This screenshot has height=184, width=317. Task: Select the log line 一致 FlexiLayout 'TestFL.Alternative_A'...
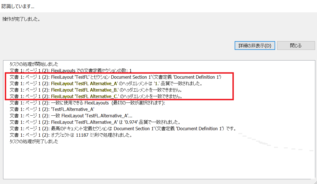pos(71,116)
